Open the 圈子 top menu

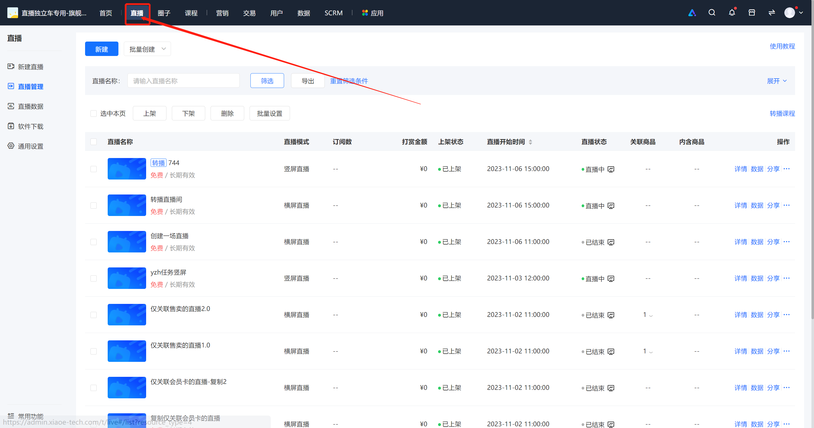click(164, 13)
